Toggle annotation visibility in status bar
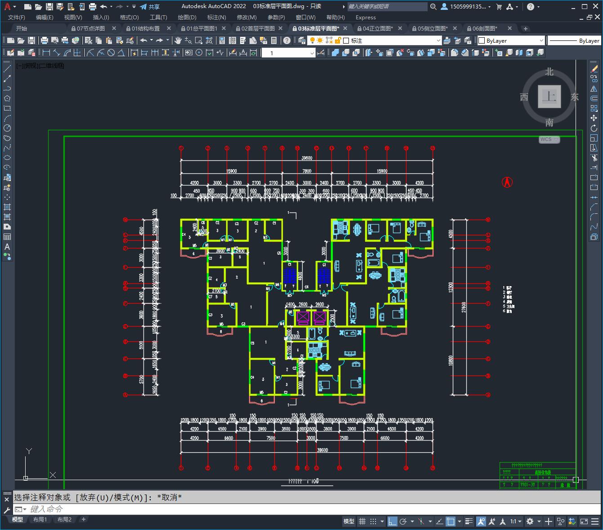 [x=481, y=521]
